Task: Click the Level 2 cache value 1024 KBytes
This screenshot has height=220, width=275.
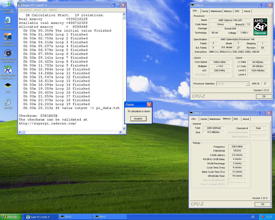Action: tap(258, 70)
